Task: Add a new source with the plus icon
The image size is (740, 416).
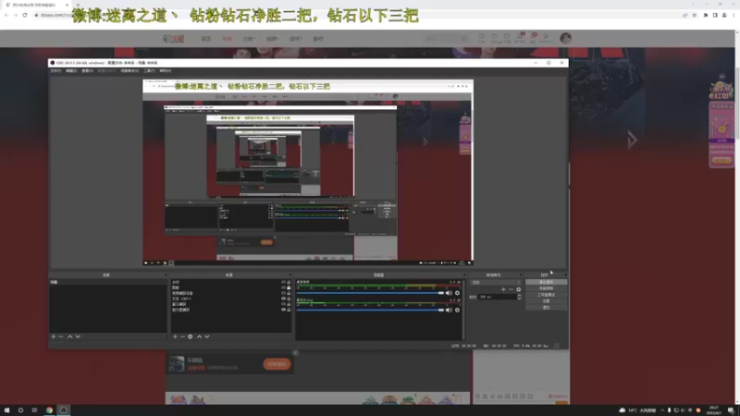Action: pyautogui.click(x=175, y=336)
